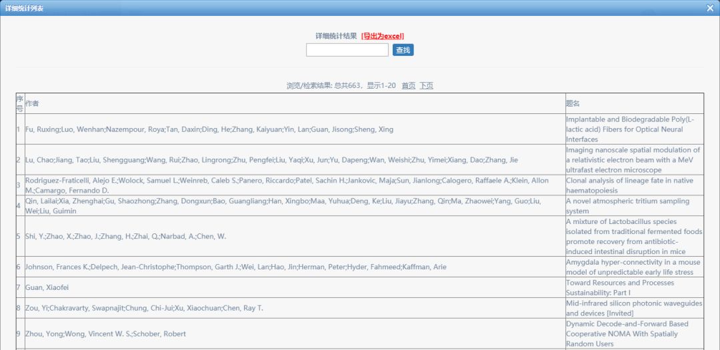Go to 首页 first page link

click(x=409, y=85)
